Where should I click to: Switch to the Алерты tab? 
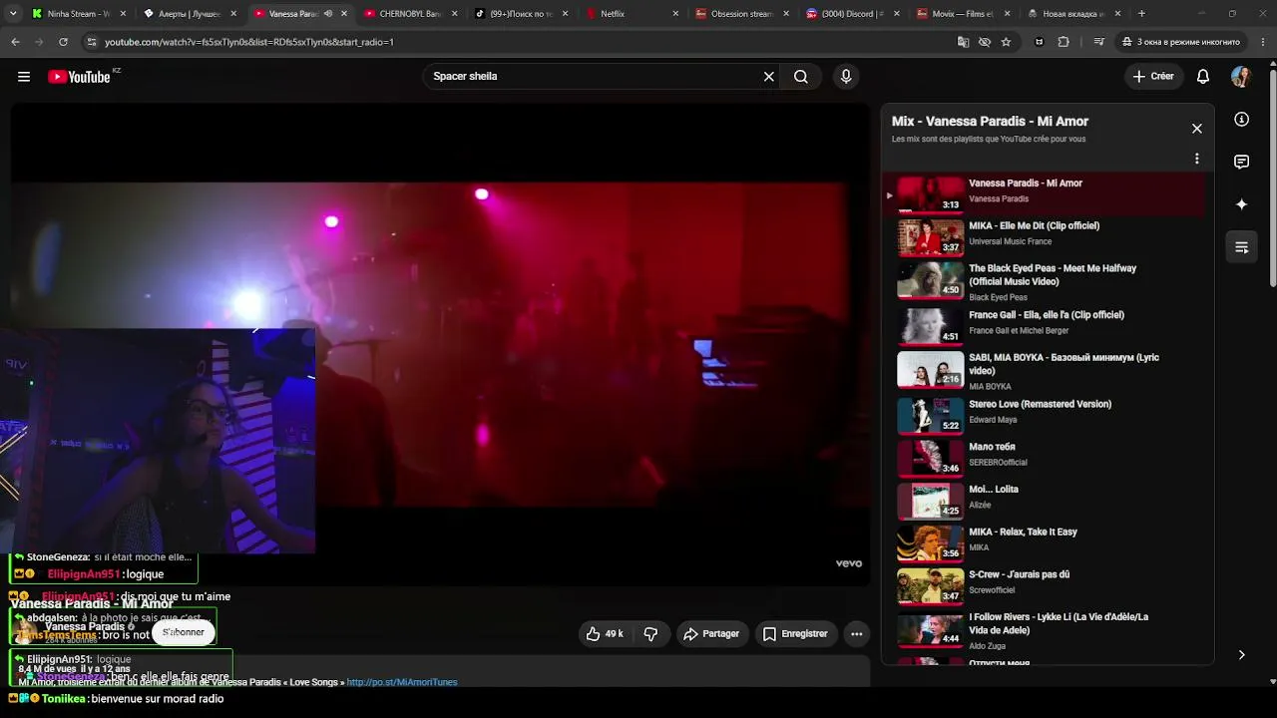click(x=190, y=14)
